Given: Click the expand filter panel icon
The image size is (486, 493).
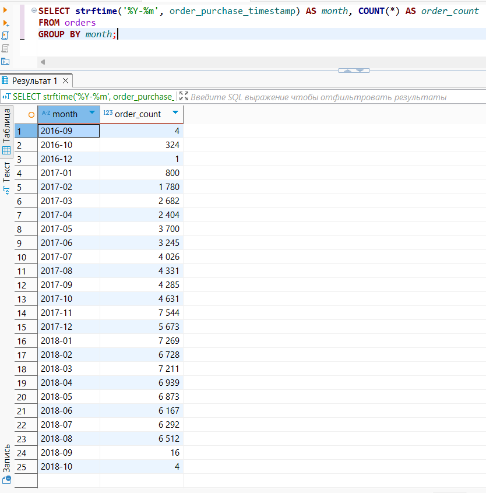Looking at the screenshot, I should (184, 97).
